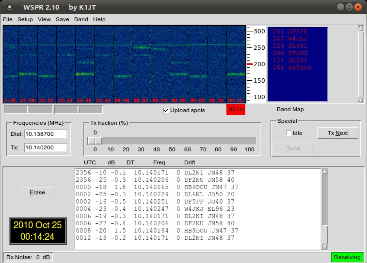The height and width of the screenshot is (263, 367).
Task: Click the Erase button
Action: [37, 192]
